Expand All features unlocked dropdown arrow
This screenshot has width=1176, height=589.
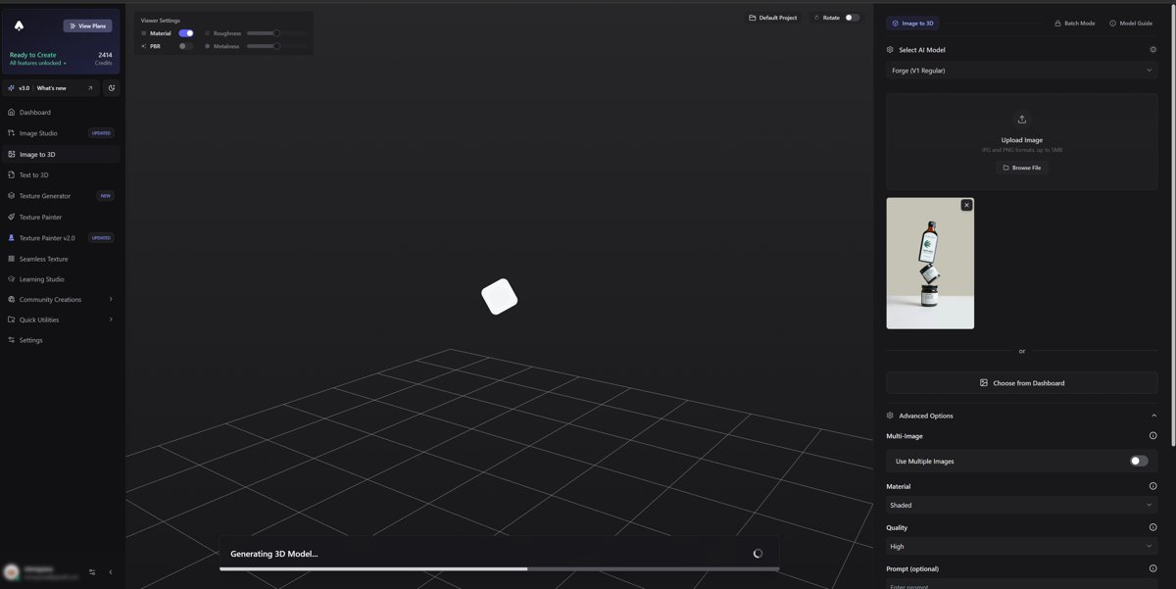pyautogui.click(x=65, y=64)
